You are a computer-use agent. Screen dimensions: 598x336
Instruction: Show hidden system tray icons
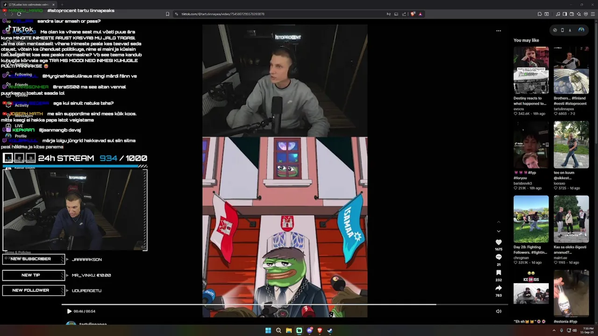554,330
